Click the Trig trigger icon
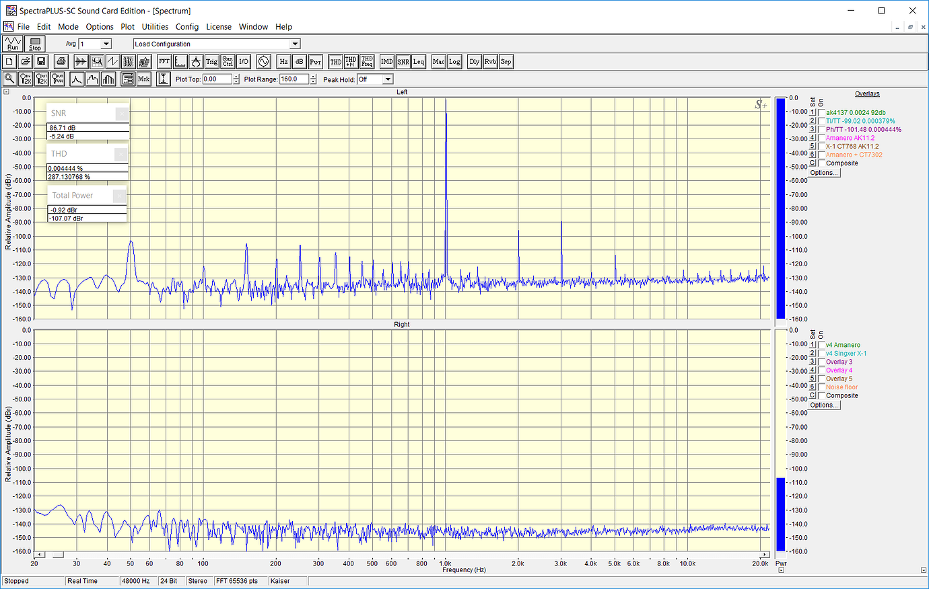 click(x=211, y=62)
